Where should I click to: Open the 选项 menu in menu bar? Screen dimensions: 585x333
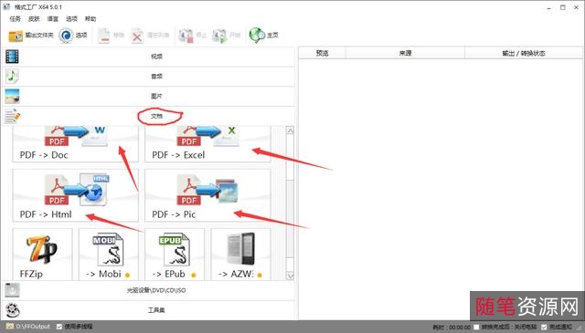pyautogui.click(x=71, y=18)
